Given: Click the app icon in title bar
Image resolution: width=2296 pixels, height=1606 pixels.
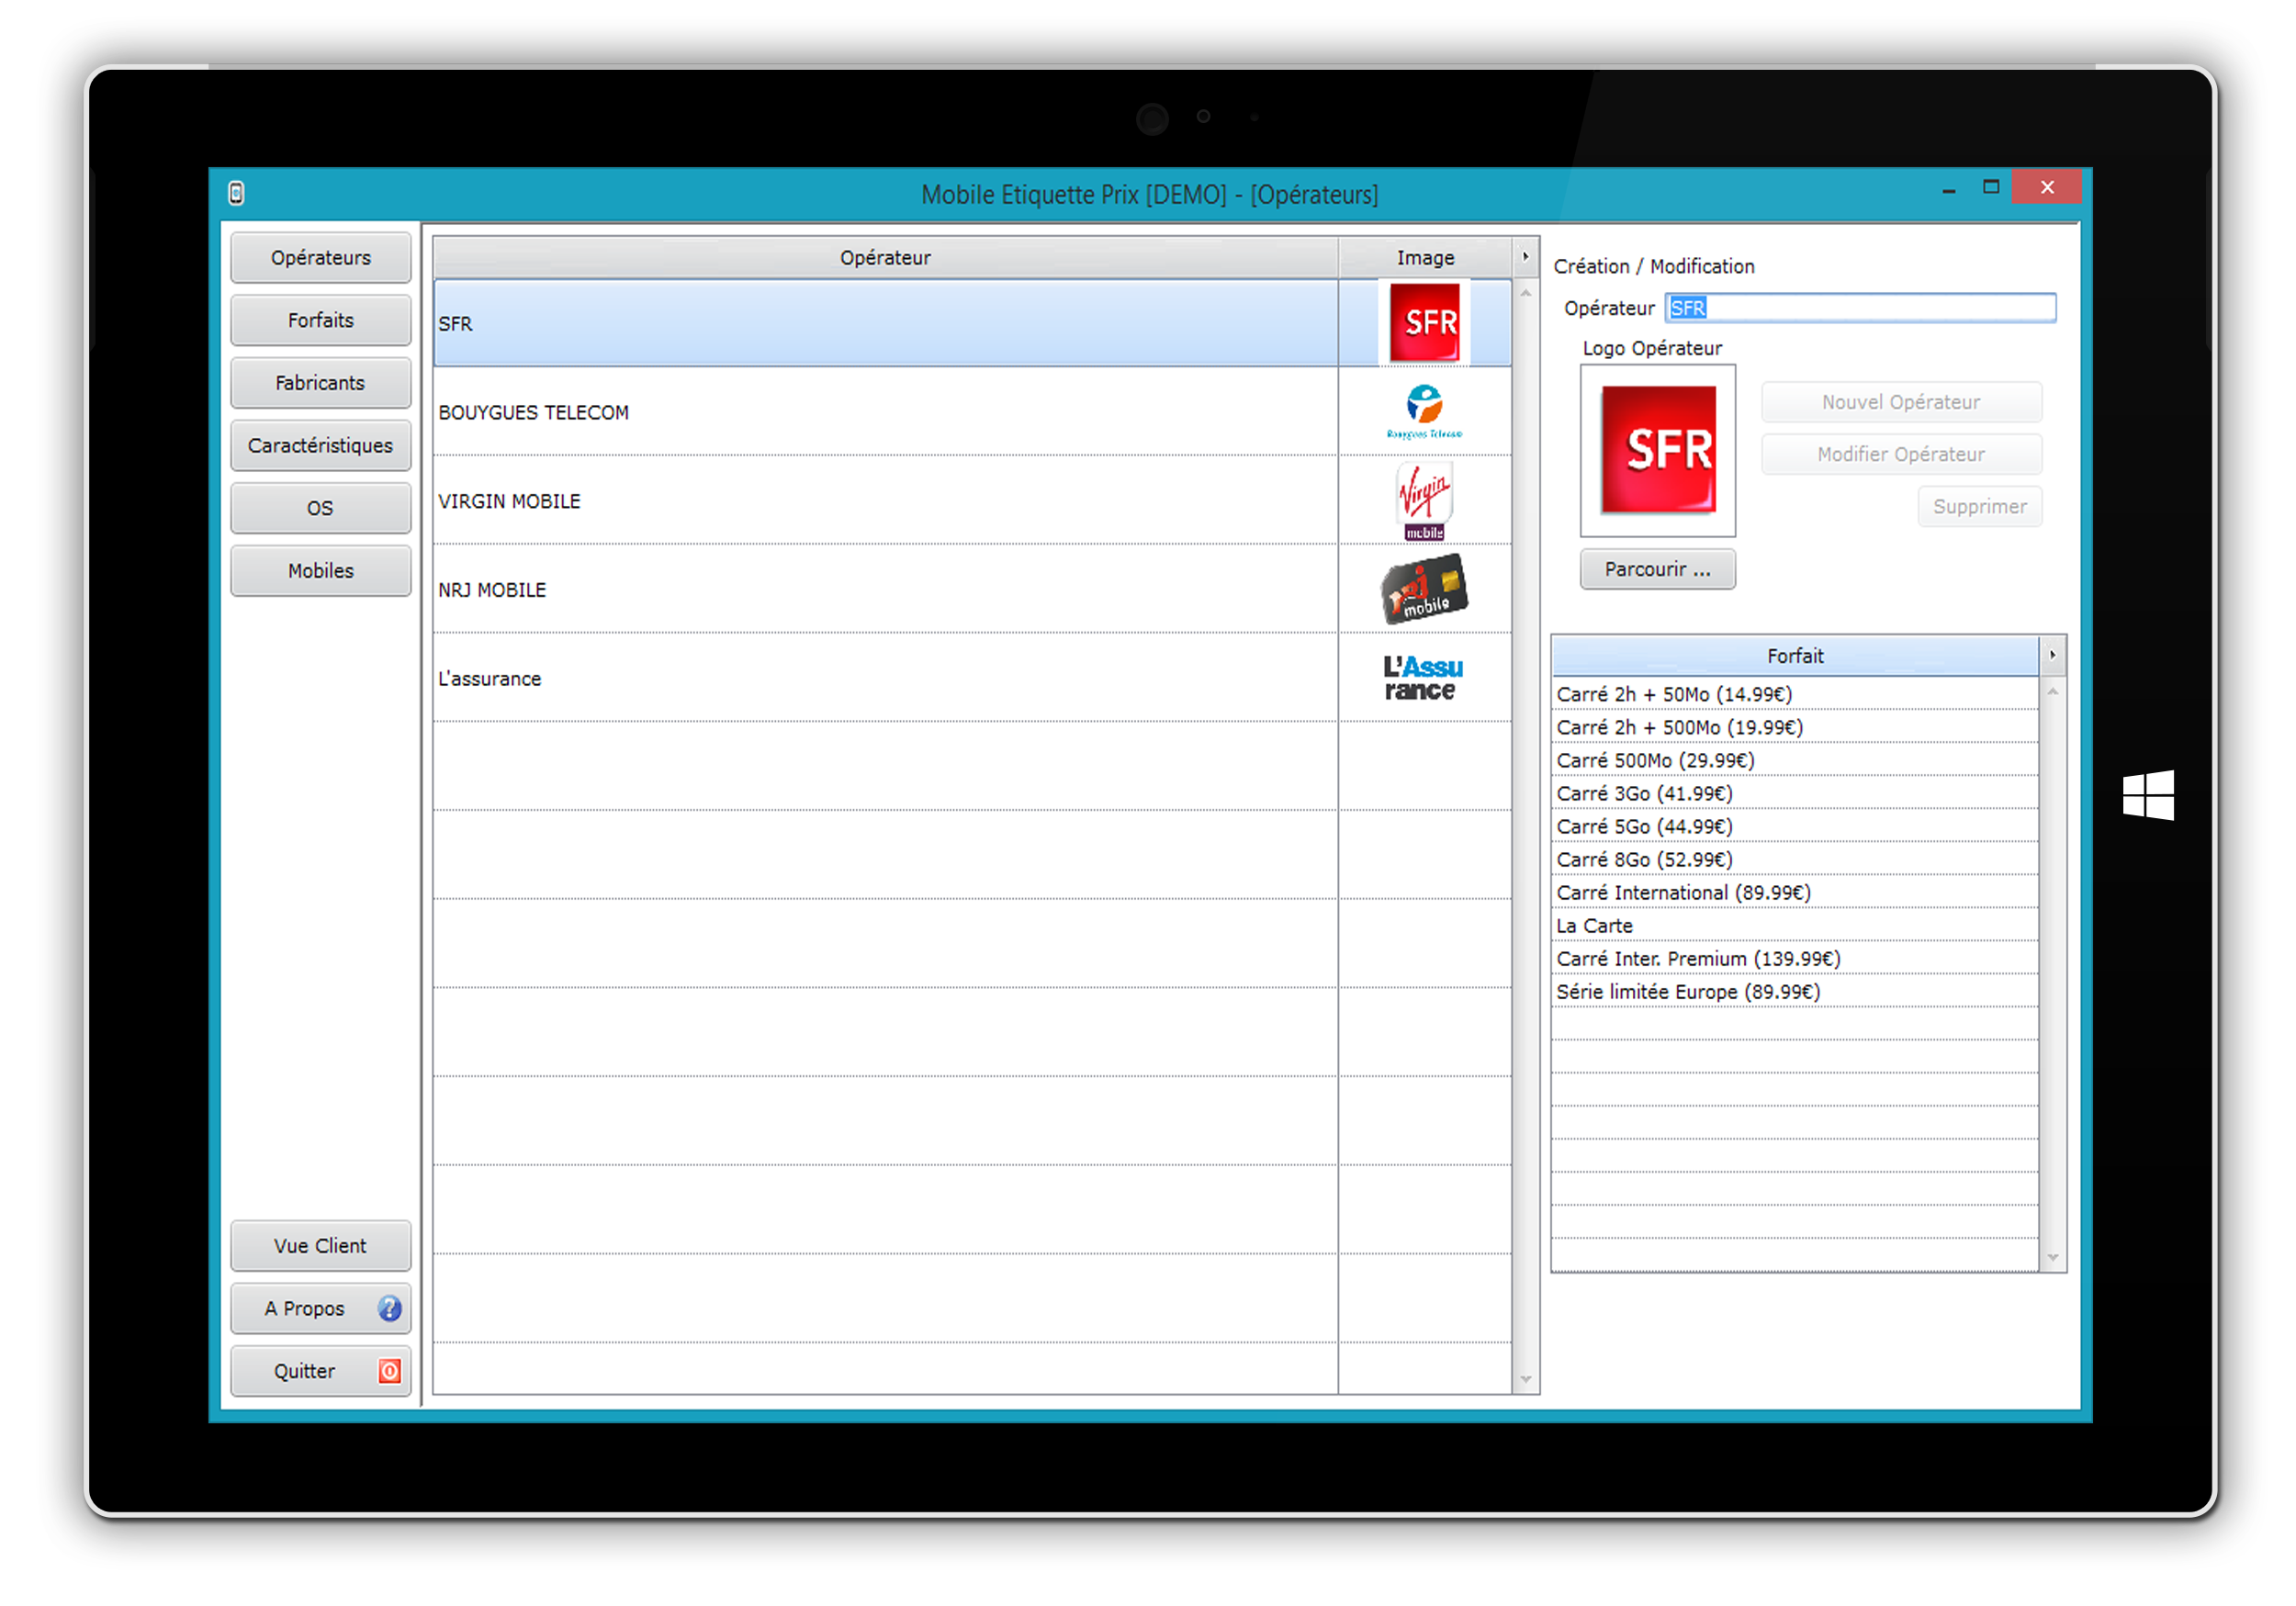Looking at the screenshot, I should point(236,193).
